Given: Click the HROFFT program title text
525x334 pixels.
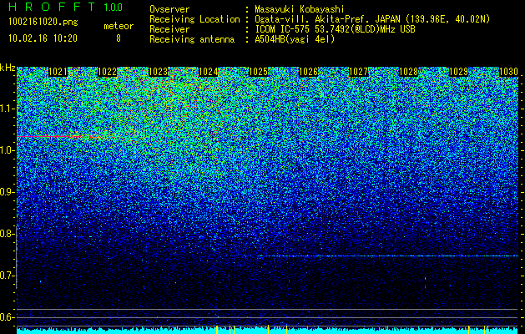Looking at the screenshot, I should pos(53,7).
